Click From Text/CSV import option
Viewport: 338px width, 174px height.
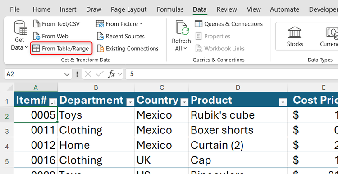[56, 24]
